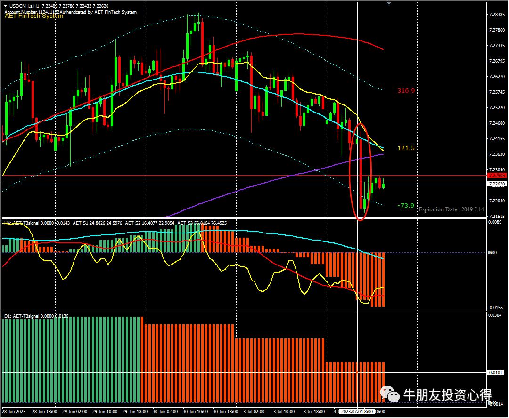Image resolution: width=509 pixels, height=418 pixels.
Task: Click the highlighted 2023.07.04 8:00 time label
Action: click(x=358, y=411)
